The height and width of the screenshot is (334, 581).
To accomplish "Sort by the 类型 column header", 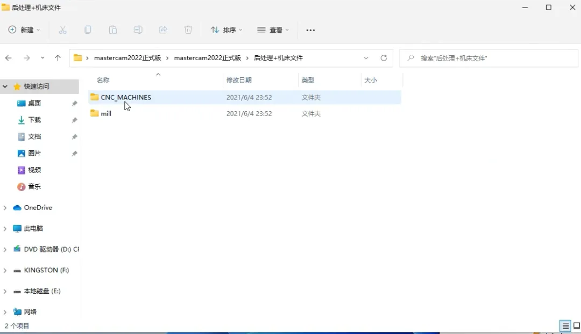I will tap(308, 80).
